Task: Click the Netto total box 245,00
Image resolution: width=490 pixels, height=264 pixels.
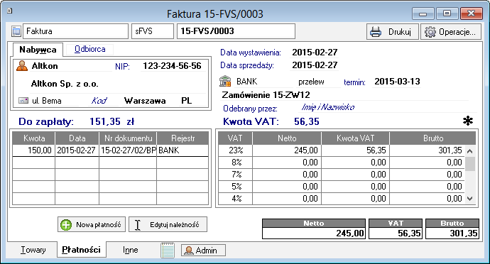Action: (314, 233)
